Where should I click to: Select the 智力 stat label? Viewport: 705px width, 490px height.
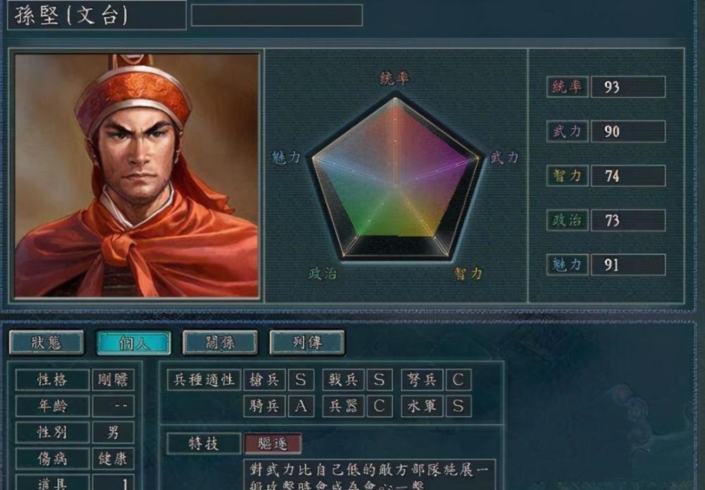click(567, 176)
